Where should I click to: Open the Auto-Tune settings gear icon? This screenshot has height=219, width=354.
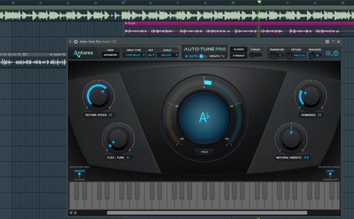(x=328, y=53)
